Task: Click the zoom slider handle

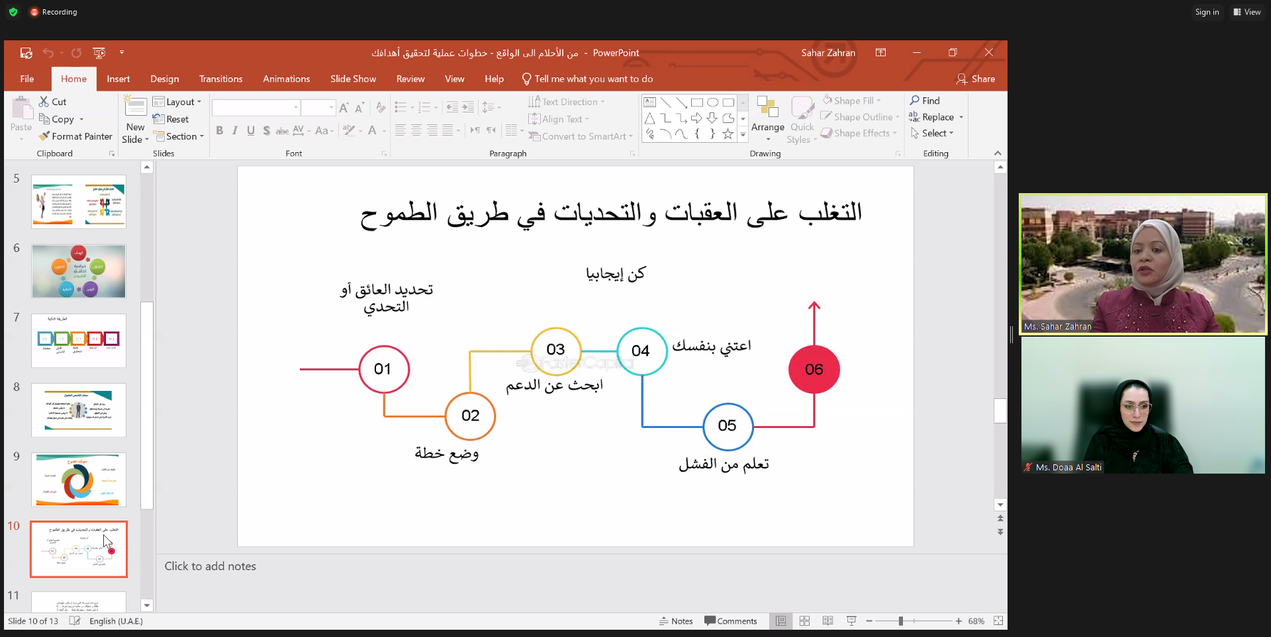Action: pyautogui.click(x=900, y=621)
